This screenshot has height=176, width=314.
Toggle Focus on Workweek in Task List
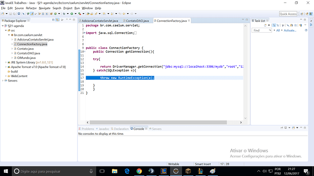point(283,25)
